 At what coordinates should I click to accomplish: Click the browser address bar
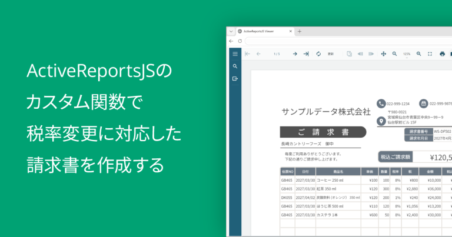[348, 41]
